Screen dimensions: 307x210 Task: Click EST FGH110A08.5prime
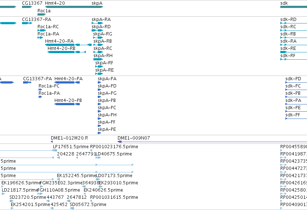click(x=59, y=190)
